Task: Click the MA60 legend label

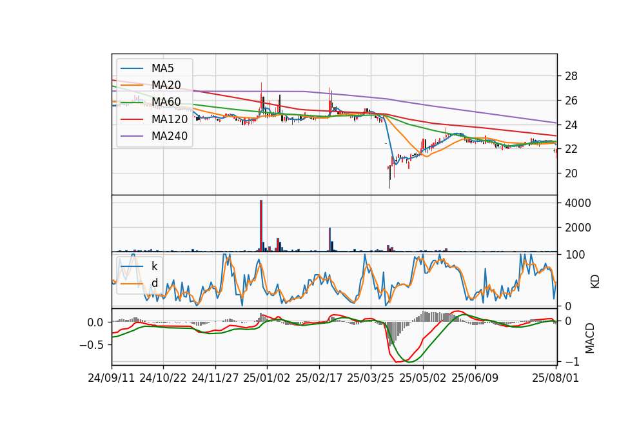Action: [166, 103]
